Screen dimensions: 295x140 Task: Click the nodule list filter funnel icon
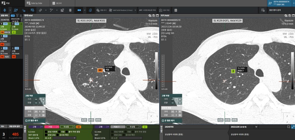17,15
